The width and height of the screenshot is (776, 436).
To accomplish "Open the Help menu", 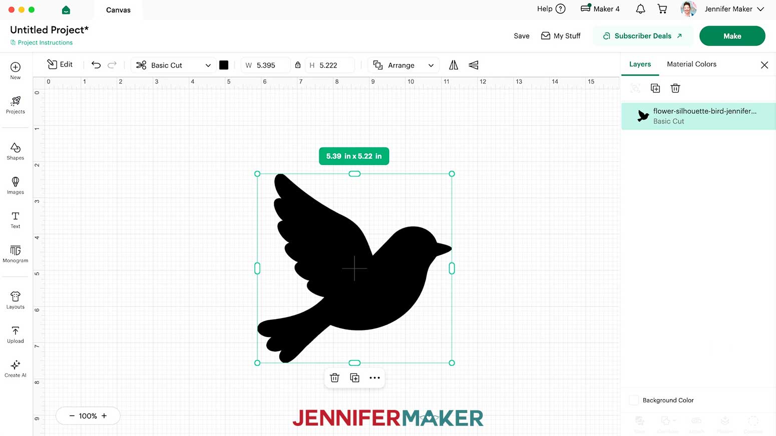I will [x=551, y=9].
